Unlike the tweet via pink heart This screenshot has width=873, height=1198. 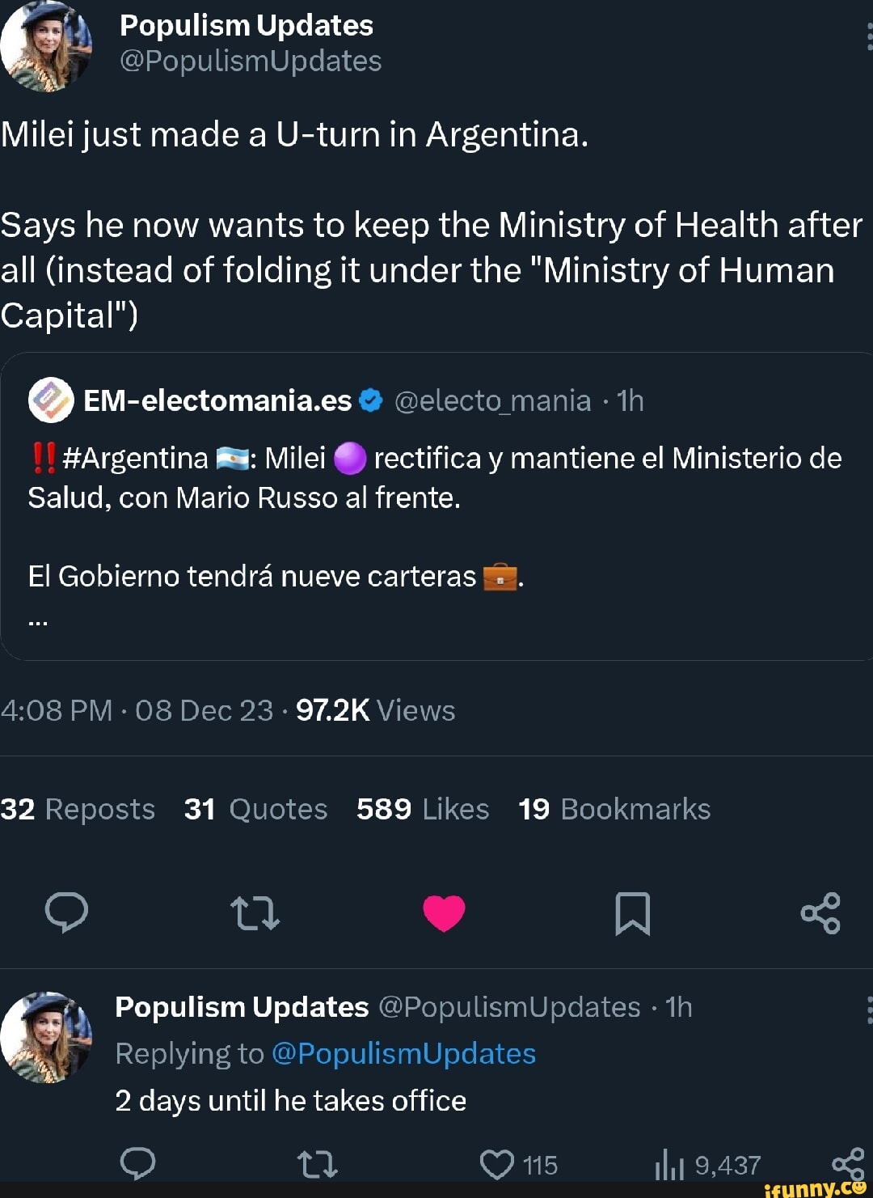pos(444,912)
